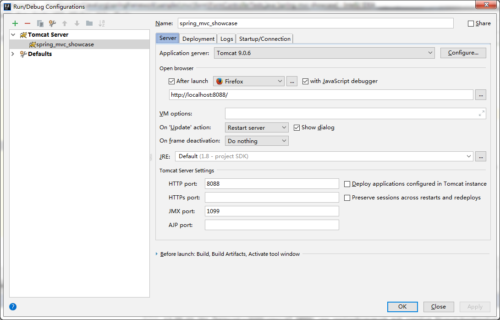
Task: Click the Tomcat icon beside spring_mvc_showcase
Action: [32, 44]
